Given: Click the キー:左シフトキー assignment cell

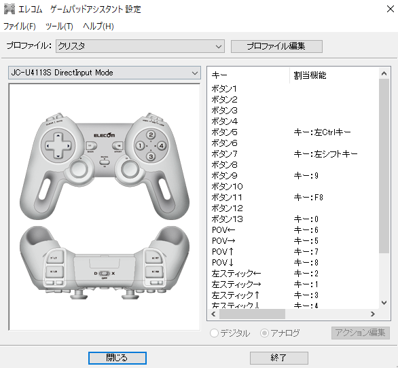Looking at the screenshot, I should tap(325, 154).
